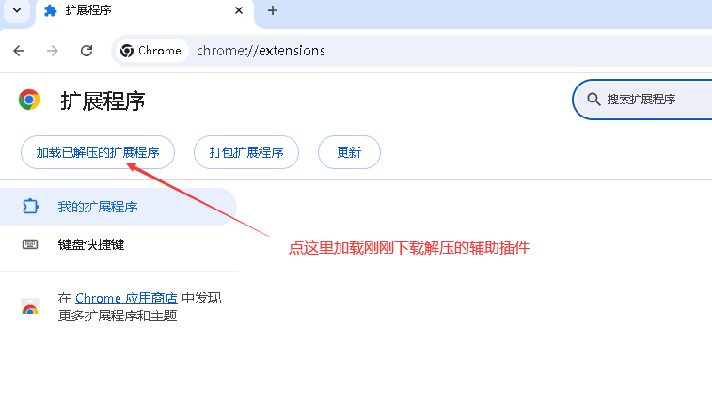Image resolution: width=712 pixels, height=420 pixels.
Task: Open the tab search dropdown chevron
Action: tap(17, 11)
